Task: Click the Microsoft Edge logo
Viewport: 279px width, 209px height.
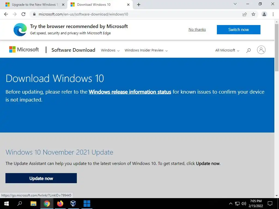Action: [x=20, y=29]
